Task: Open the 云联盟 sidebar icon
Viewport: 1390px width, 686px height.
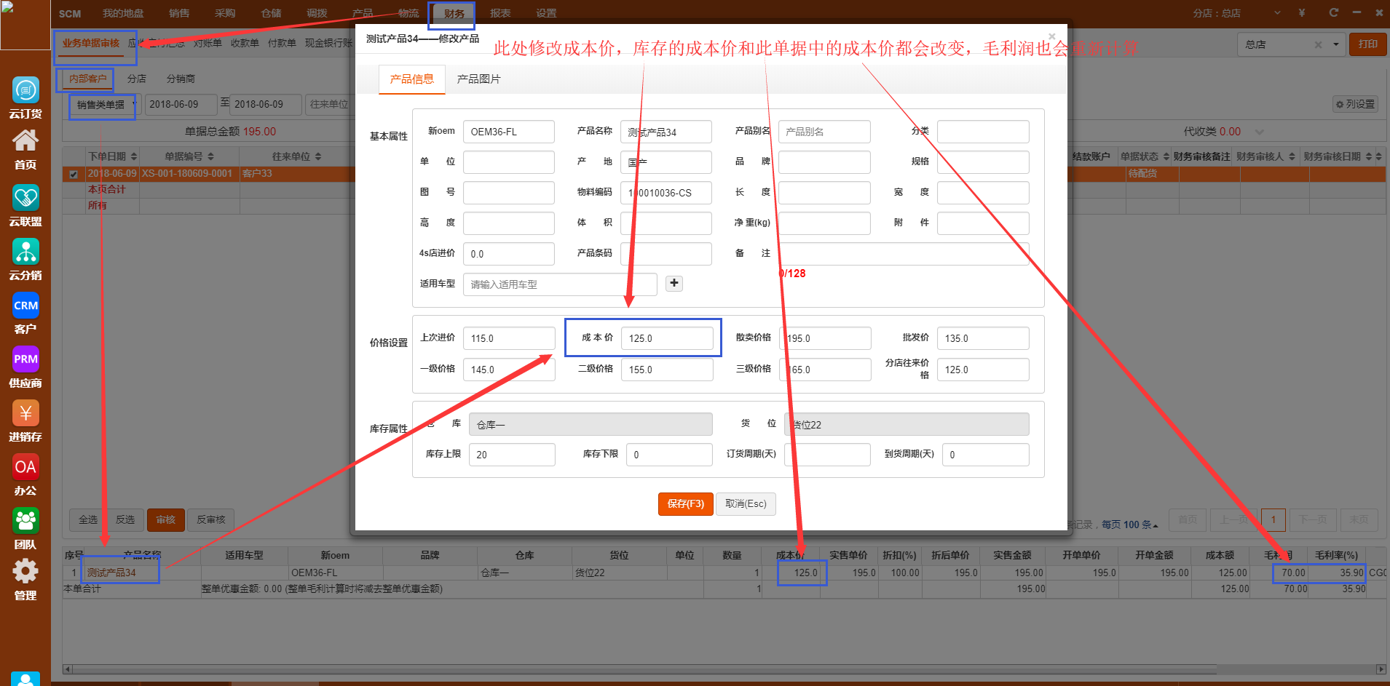Action: point(25,198)
